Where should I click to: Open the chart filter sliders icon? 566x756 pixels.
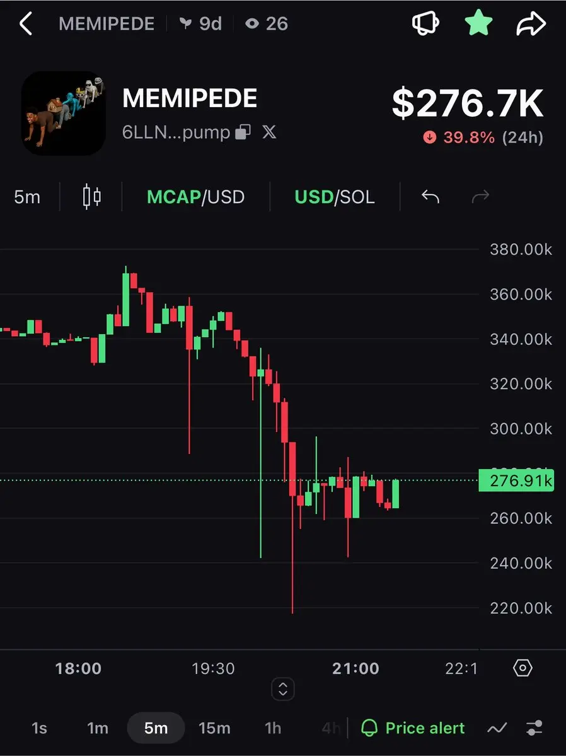point(534,728)
